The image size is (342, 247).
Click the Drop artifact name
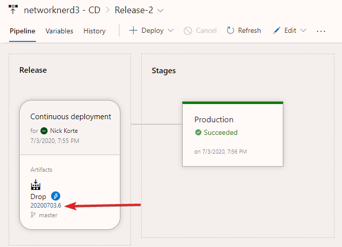pos(38,196)
